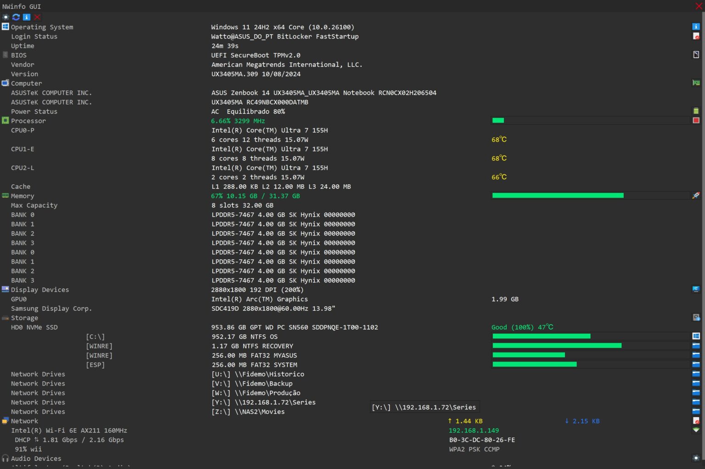This screenshot has height=469, width=705.
Task: Select the Computer section header
Action: [x=26, y=83]
